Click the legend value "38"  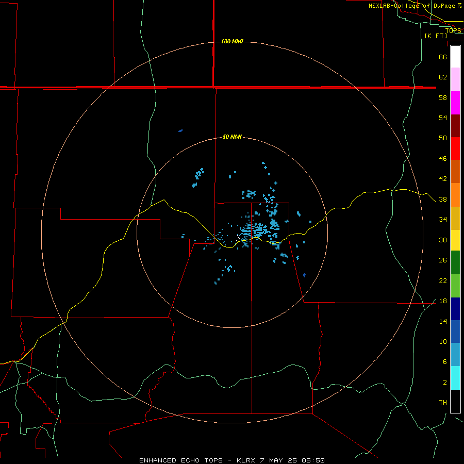click(443, 200)
